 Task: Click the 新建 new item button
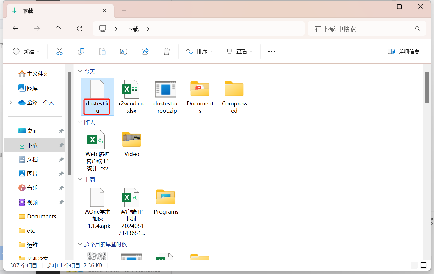pos(26,52)
